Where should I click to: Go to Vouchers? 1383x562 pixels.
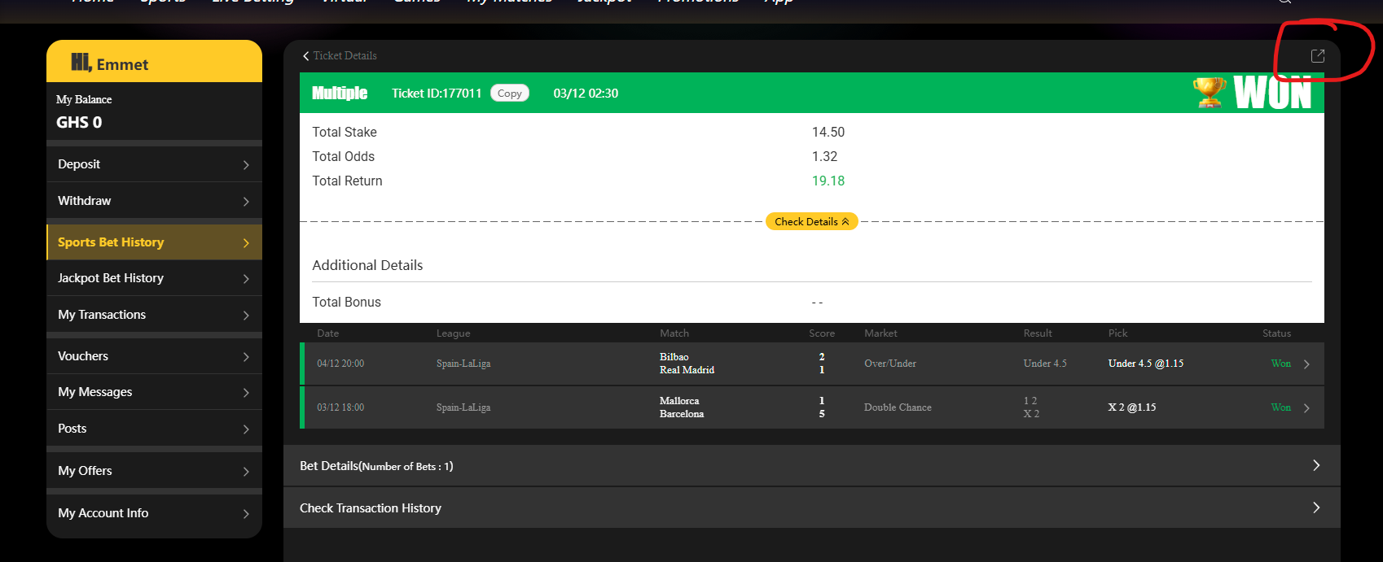coord(83,356)
